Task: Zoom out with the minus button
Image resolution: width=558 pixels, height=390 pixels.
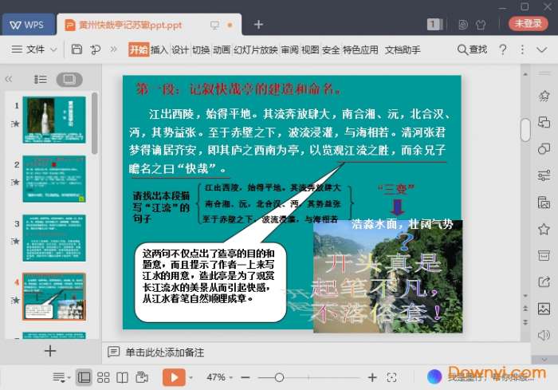Action: click(246, 377)
